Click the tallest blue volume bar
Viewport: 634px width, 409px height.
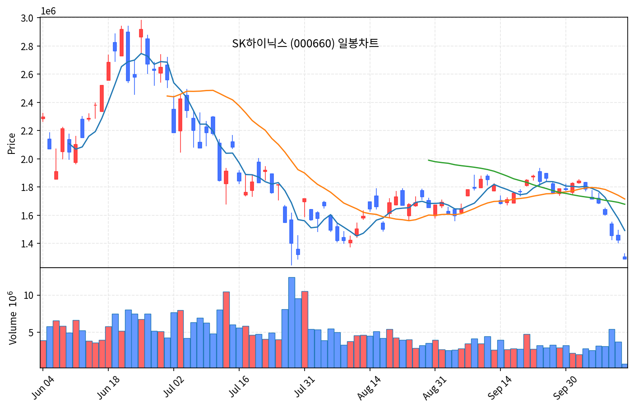[x=292, y=323]
